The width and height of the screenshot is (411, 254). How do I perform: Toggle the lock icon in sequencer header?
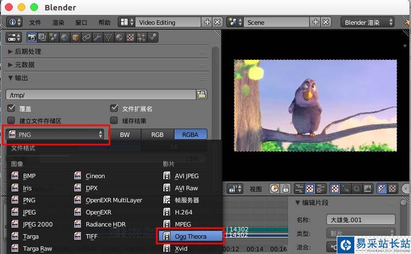[x=286, y=189]
